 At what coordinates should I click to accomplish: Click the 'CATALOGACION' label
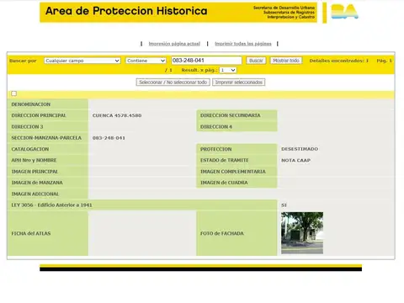coord(30,149)
